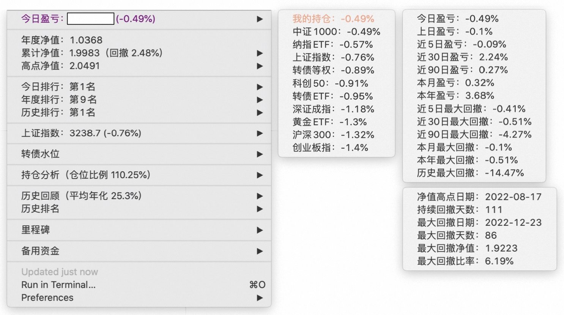Viewport: 564px width, 315px height.
Task: Click the arrow next to 持仓分析
Action: [260, 175]
